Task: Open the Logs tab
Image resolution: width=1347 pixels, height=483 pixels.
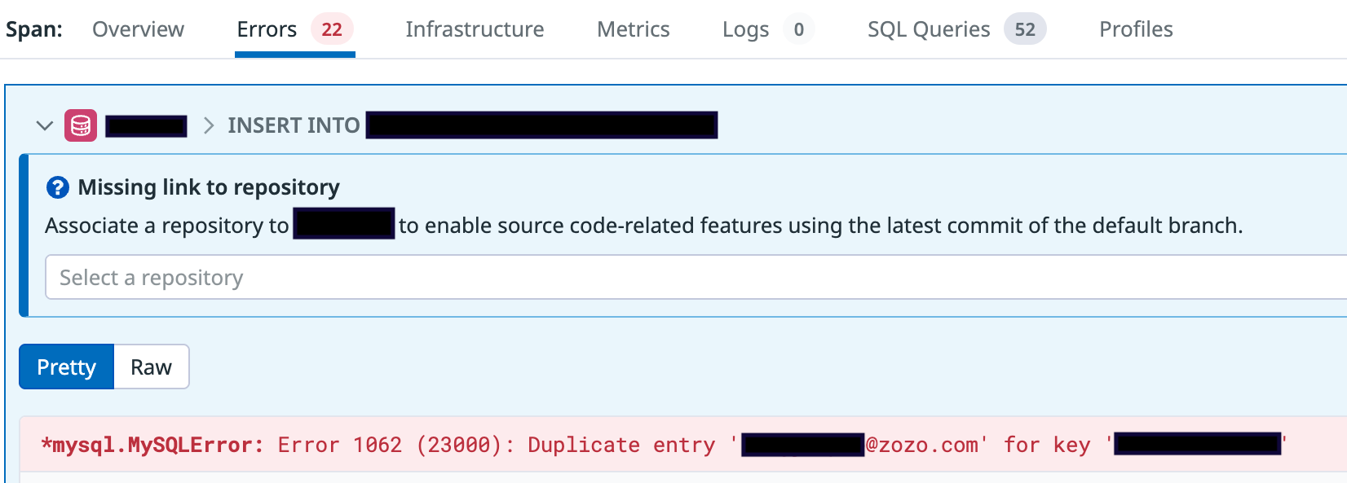Action: click(768, 29)
